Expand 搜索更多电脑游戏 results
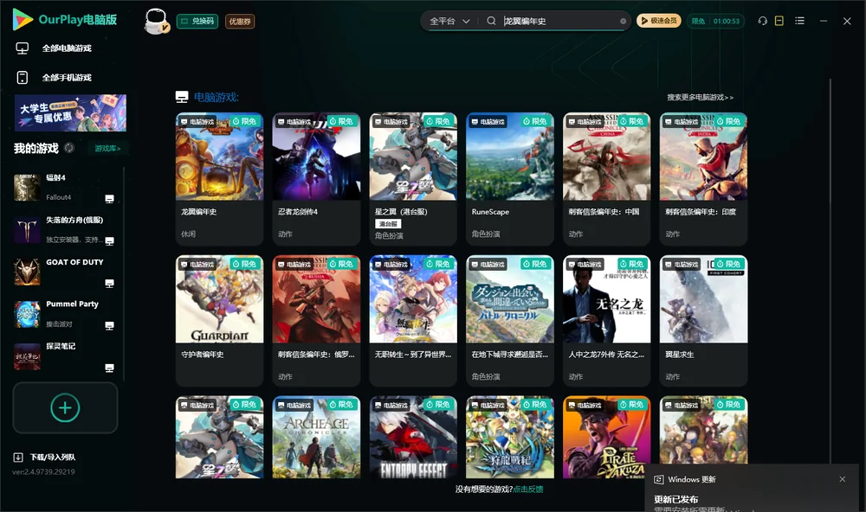This screenshot has height=512, width=866. point(700,97)
